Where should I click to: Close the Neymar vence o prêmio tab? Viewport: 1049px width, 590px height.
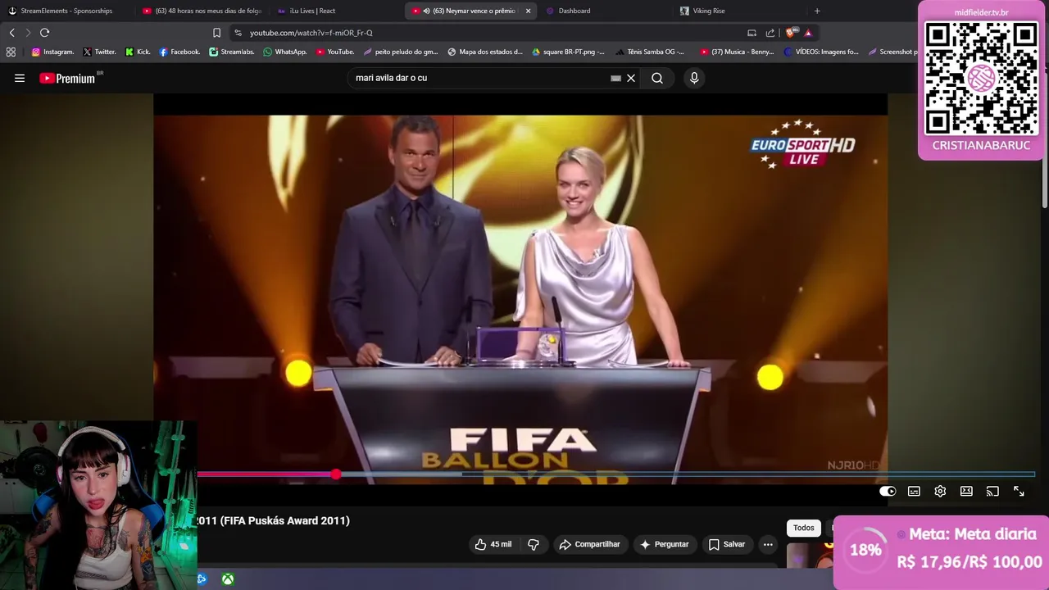click(528, 11)
